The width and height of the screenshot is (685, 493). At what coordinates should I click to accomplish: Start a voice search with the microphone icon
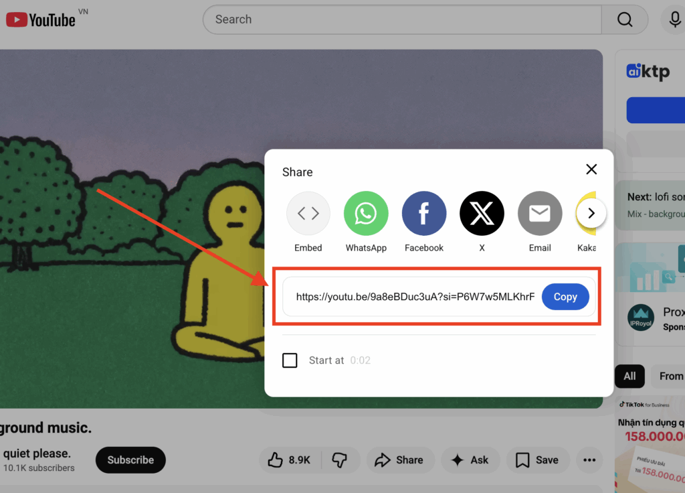(x=674, y=19)
